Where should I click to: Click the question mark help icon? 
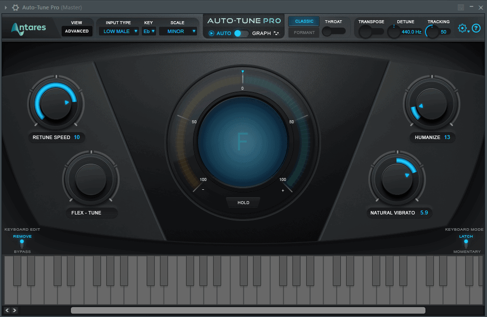476,29
